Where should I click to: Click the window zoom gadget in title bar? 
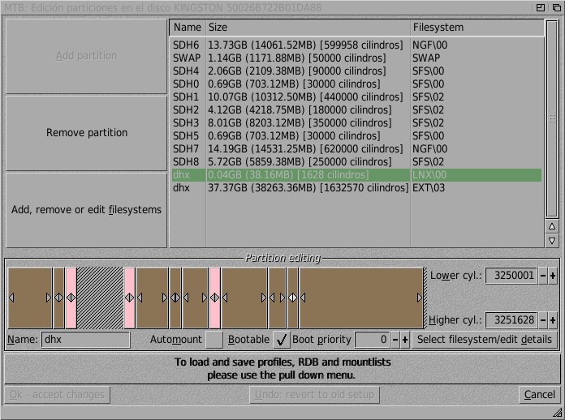(540, 7)
